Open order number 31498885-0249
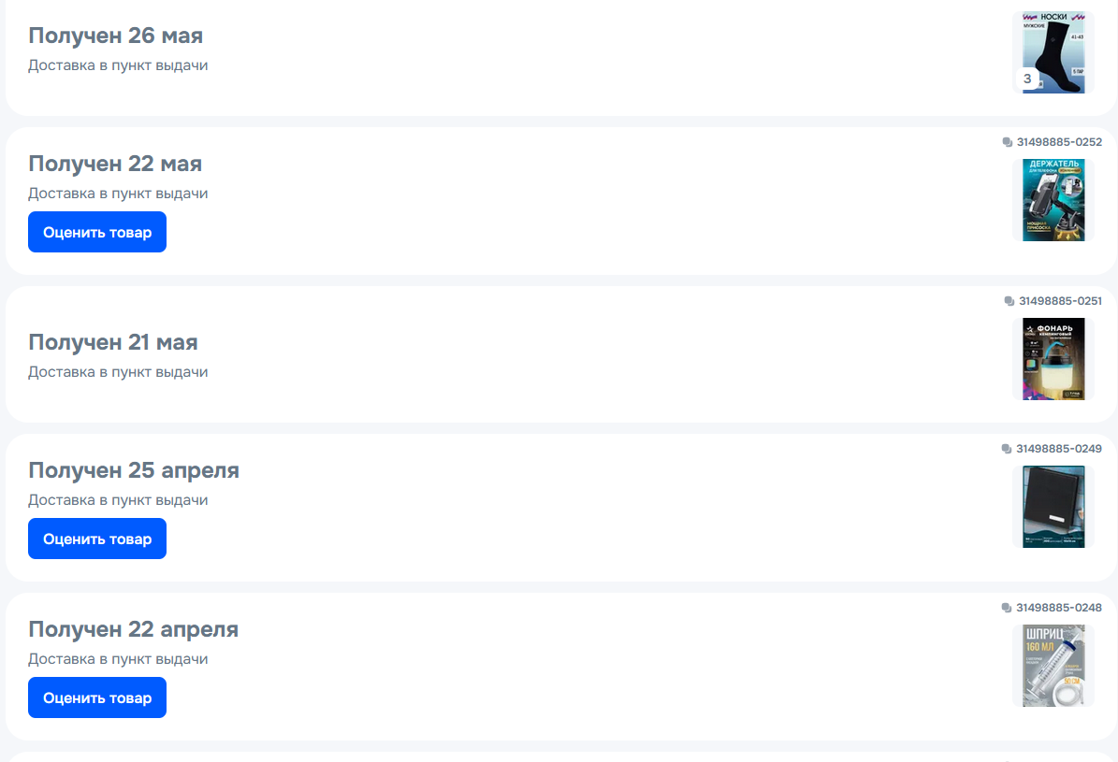Image resolution: width=1118 pixels, height=762 pixels. point(1059,449)
